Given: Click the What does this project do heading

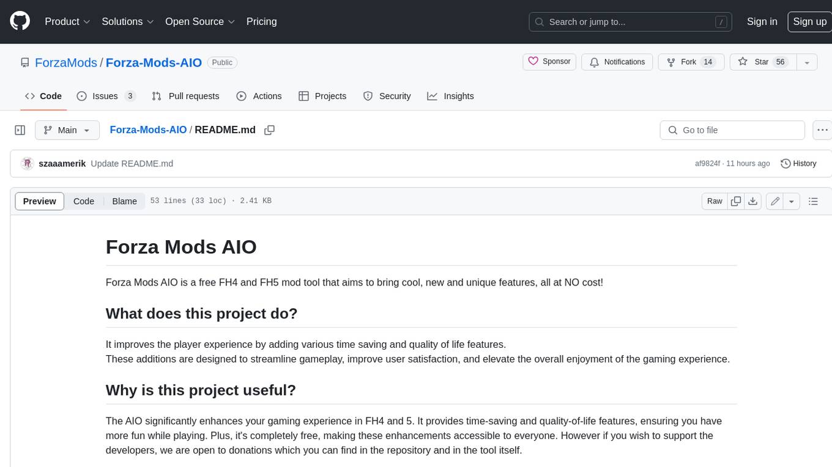Looking at the screenshot, I should tap(201, 314).
